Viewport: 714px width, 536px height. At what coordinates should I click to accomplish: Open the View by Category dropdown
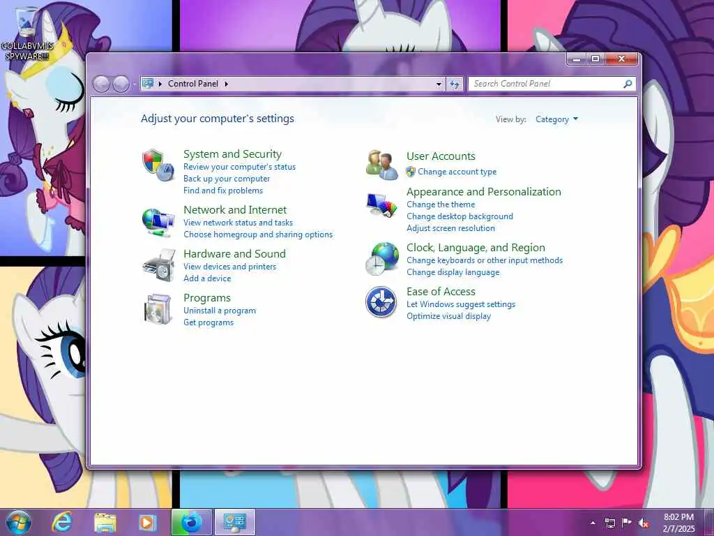pyautogui.click(x=556, y=119)
